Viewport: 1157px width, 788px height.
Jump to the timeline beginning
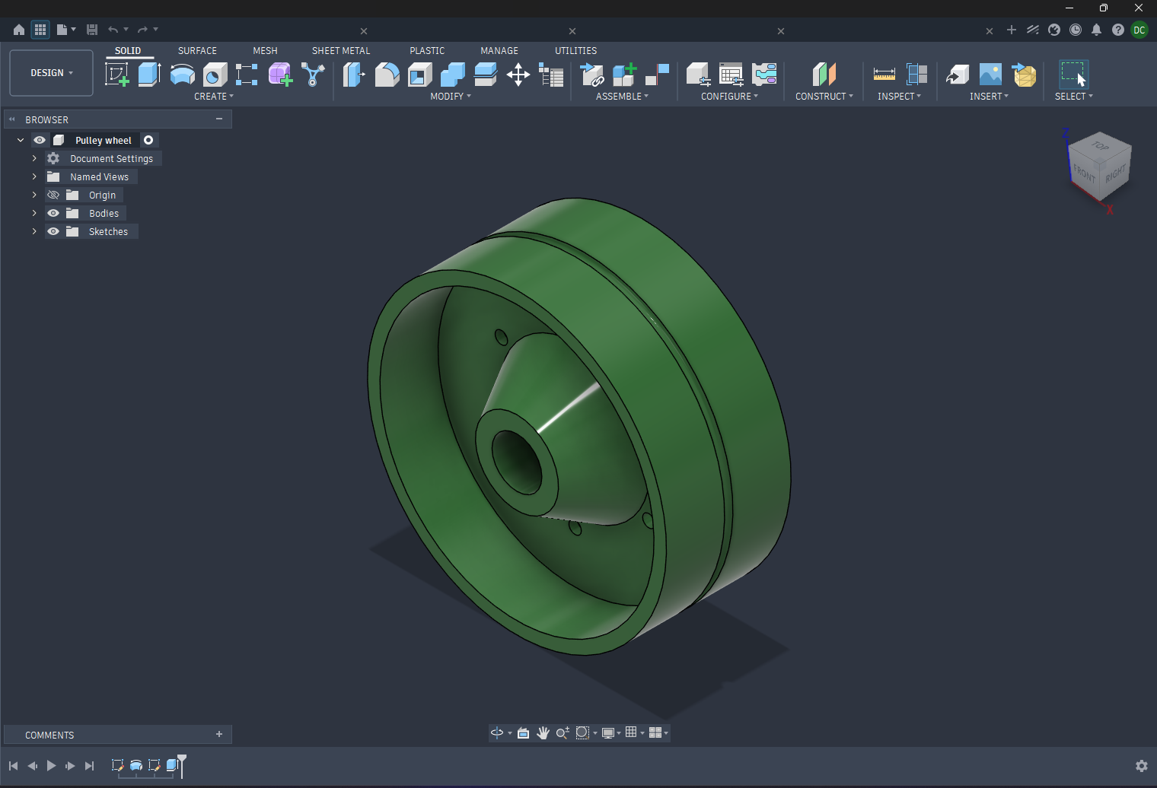click(13, 766)
